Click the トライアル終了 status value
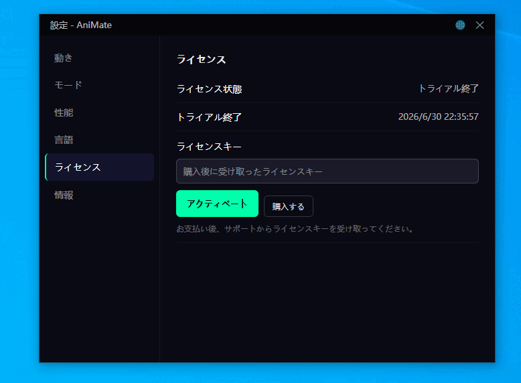521x383 pixels. [x=449, y=88]
